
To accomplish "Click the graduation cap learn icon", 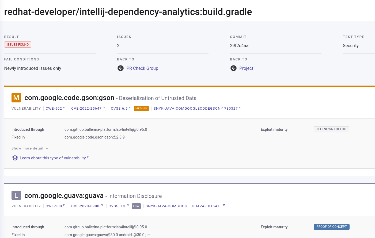I will pyautogui.click(x=15, y=158).
